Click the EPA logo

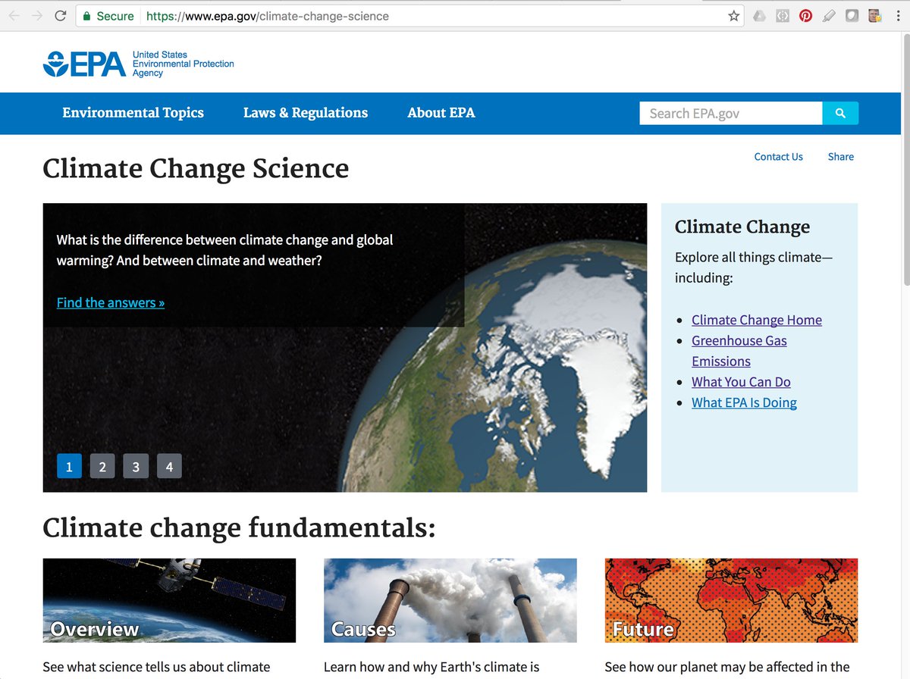click(x=84, y=64)
